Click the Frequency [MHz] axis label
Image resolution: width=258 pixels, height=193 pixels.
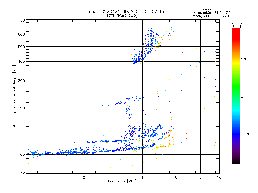pos(122,181)
